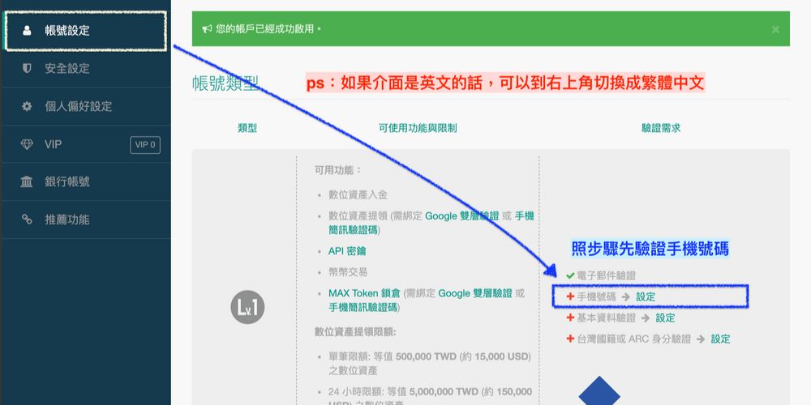Click the green checkmark by 電子郵件驗證

[x=570, y=276]
